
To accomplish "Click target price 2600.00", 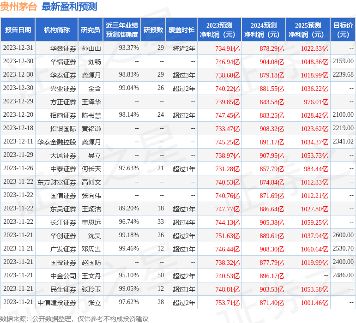I will tap(343, 235).
